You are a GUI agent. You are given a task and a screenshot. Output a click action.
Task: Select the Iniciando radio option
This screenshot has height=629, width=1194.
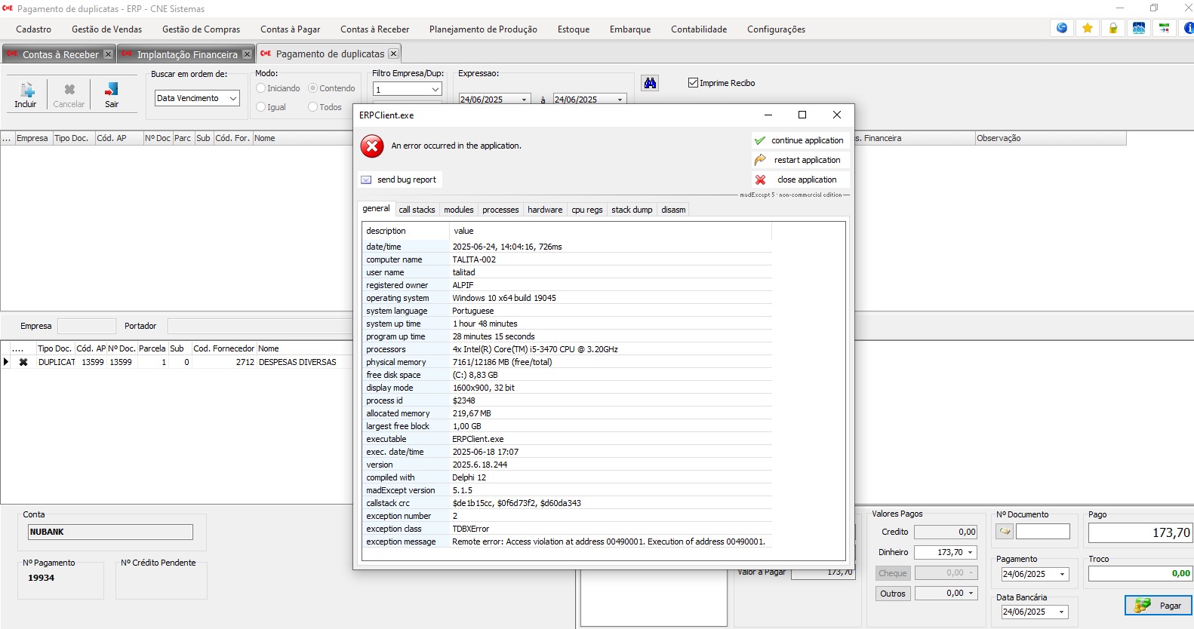[x=261, y=88]
